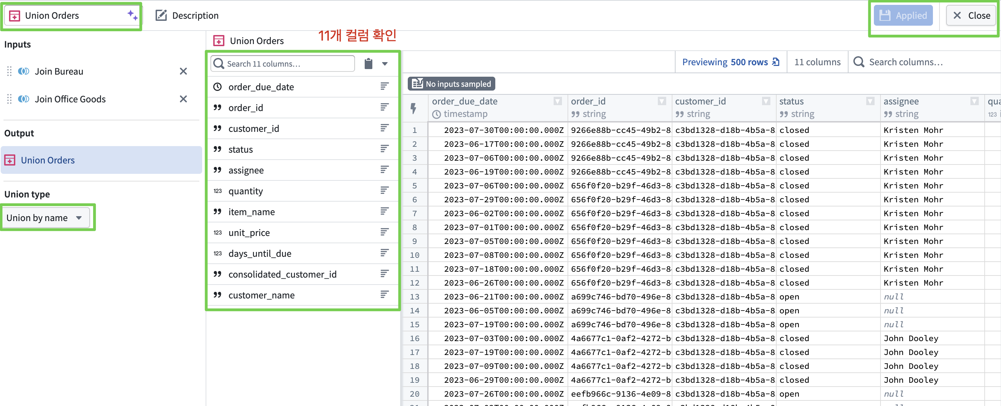1001x406 pixels.
Task: Click the Applied button
Action: (903, 16)
